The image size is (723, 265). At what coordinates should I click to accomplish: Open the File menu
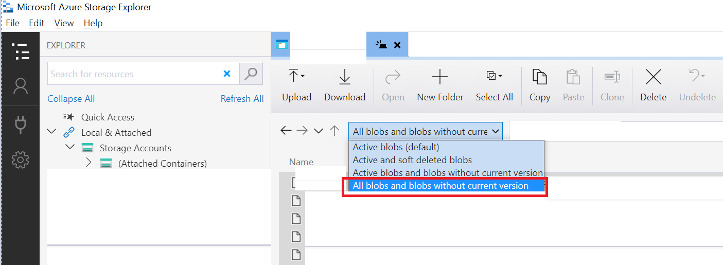[12, 23]
